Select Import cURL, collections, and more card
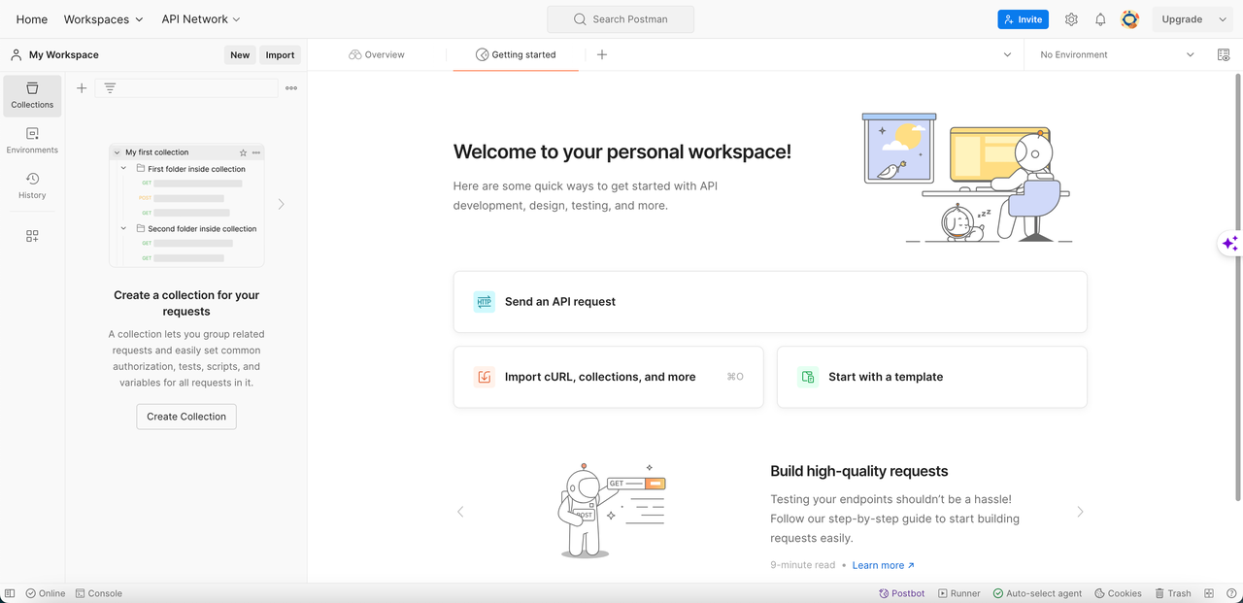This screenshot has width=1243, height=603. pos(609,377)
